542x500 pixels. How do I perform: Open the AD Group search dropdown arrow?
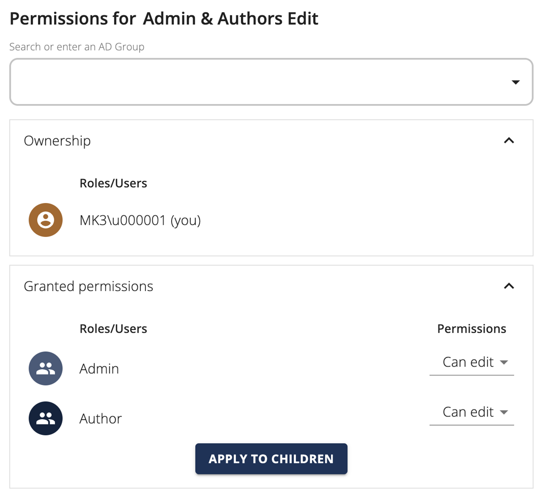click(x=515, y=82)
